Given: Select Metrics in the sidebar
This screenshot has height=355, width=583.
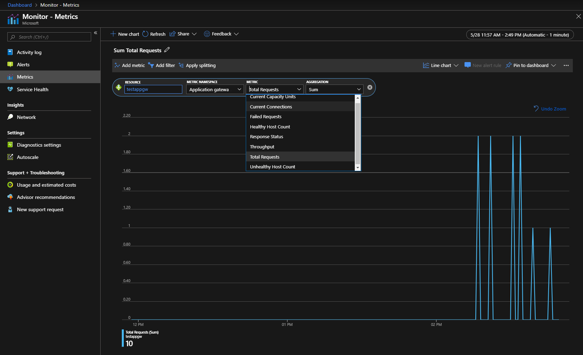Looking at the screenshot, I should click(50, 77).
